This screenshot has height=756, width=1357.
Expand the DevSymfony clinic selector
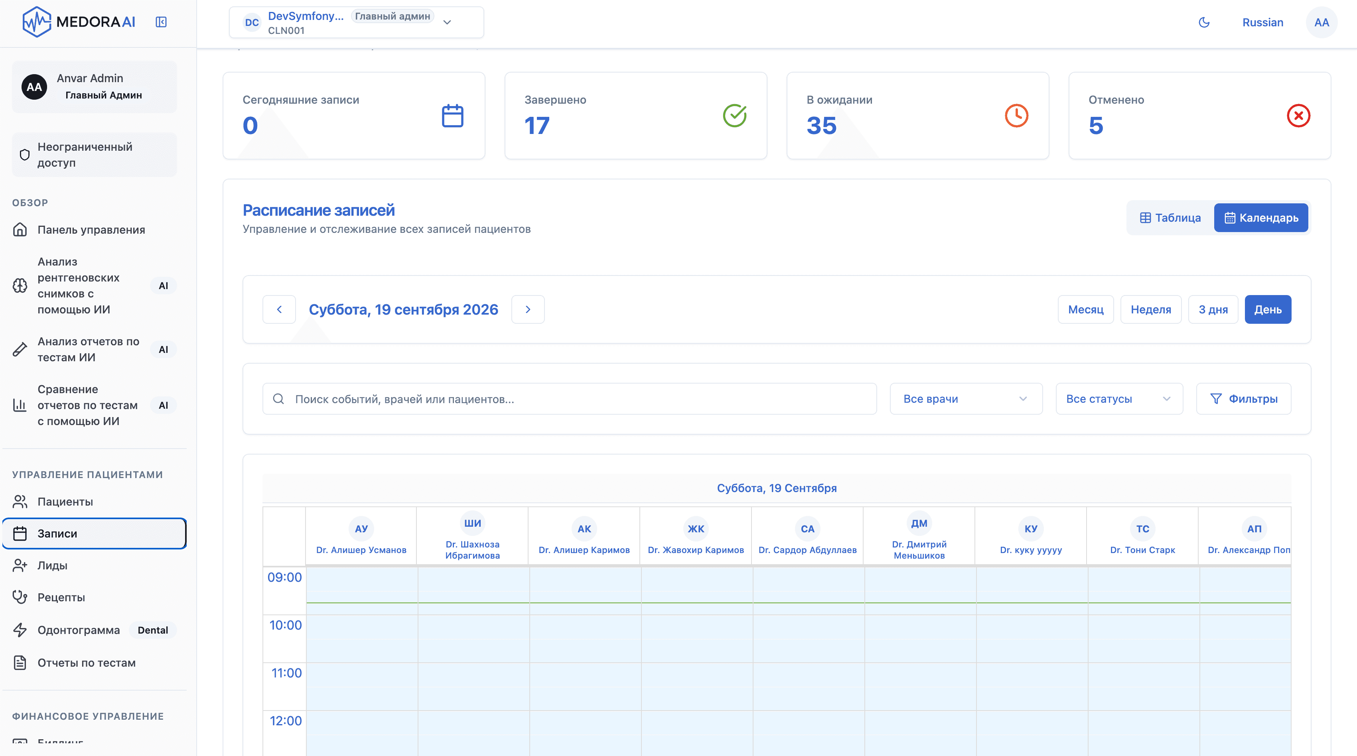click(x=356, y=22)
